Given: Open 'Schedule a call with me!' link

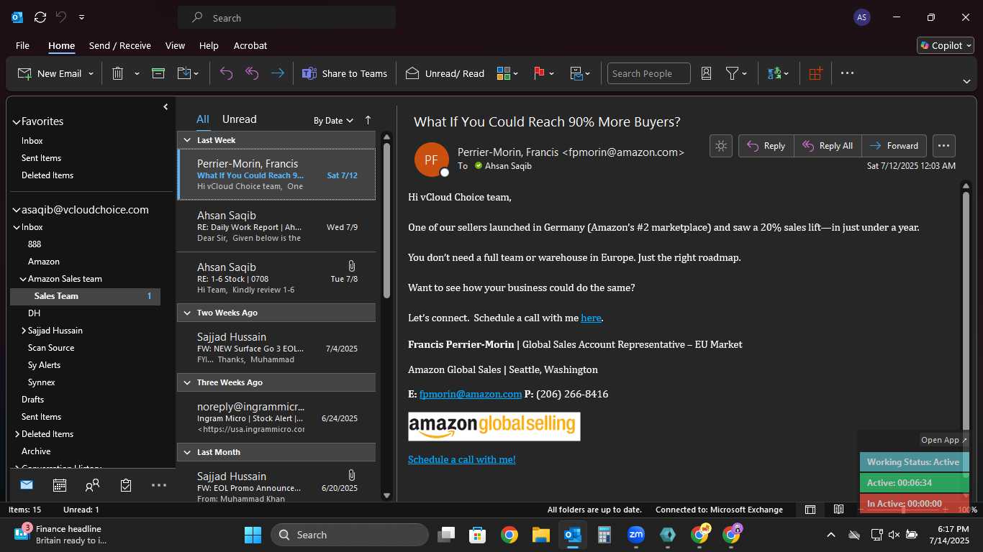Looking at the screenshot, I should [462, 459].
